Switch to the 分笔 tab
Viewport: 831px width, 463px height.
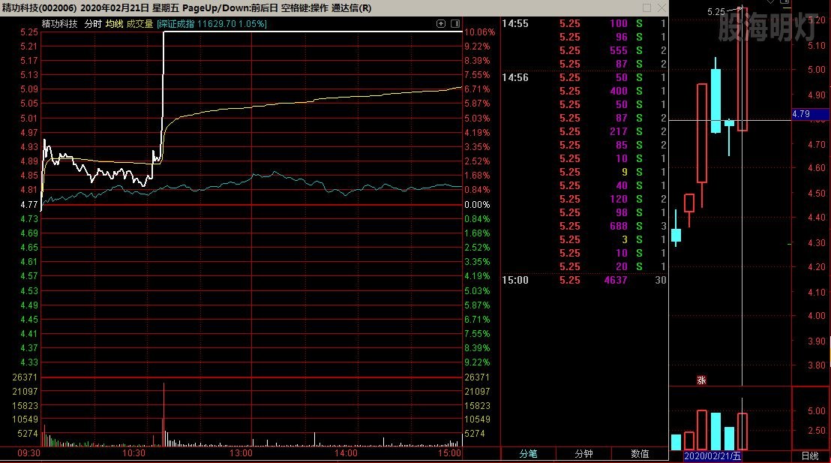[529, 454]
